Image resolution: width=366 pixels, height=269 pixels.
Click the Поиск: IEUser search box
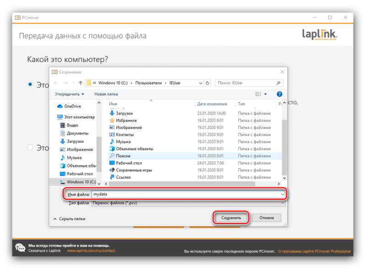coord(249,83)
